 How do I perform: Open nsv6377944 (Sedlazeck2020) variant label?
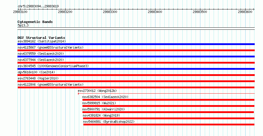point(41,60)
